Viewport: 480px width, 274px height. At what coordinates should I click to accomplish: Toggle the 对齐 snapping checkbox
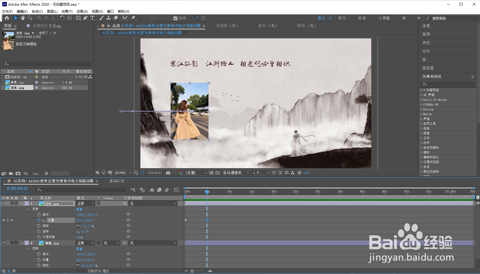point(175,18)
